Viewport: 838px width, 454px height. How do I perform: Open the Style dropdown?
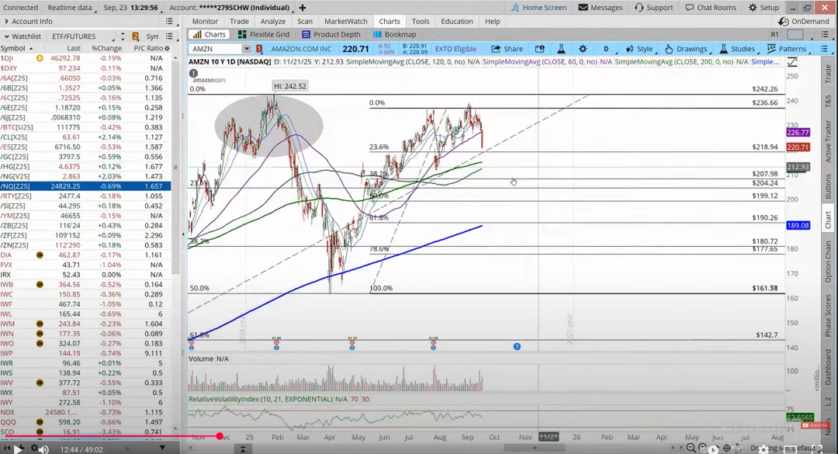pos(640,49)
